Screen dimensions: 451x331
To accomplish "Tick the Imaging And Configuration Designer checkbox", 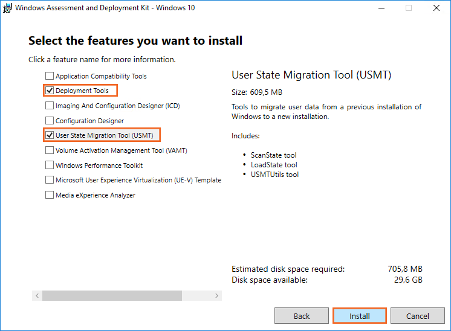I will click(50, 106).
